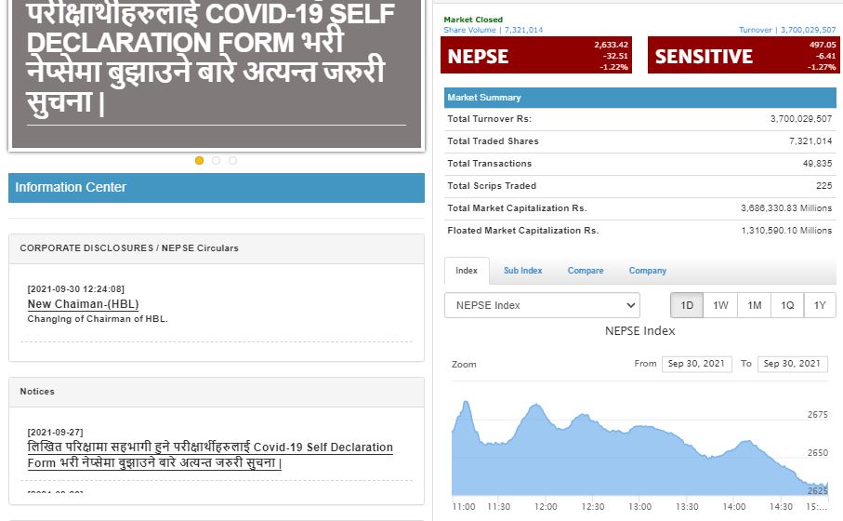This screenshot has width=843, height=521.
Task: Open the NEPSE Index dropdown
Action: point(542,305)
